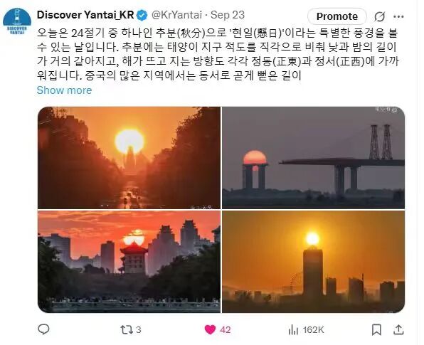The width and height of the screenshot is (424, 345).
Task: Open the Sep 23 timestamp link
Action: point(228,15)
